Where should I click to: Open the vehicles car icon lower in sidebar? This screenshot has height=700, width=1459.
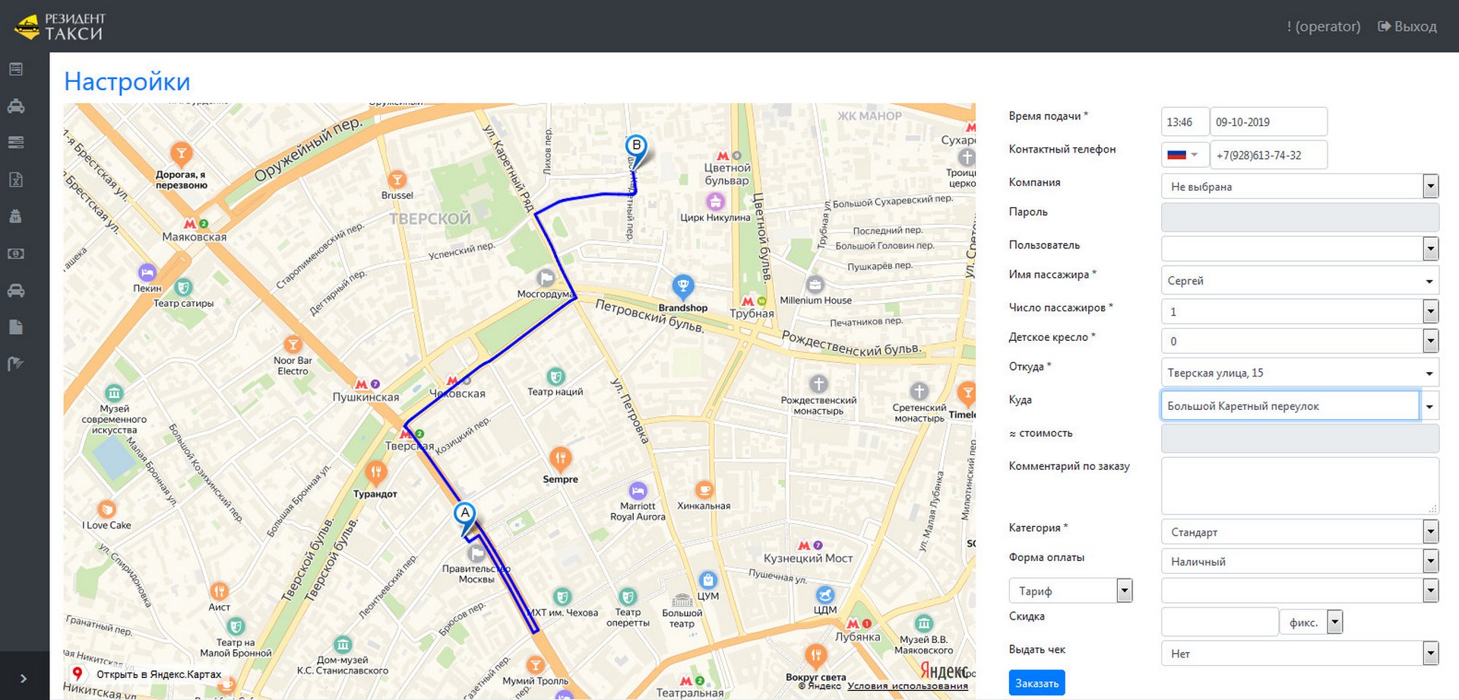click(x=16, y=291)
